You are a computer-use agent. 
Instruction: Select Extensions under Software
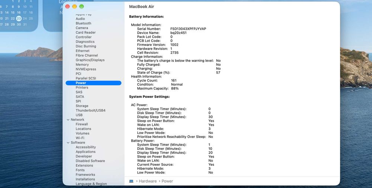[x=84, y=165]
